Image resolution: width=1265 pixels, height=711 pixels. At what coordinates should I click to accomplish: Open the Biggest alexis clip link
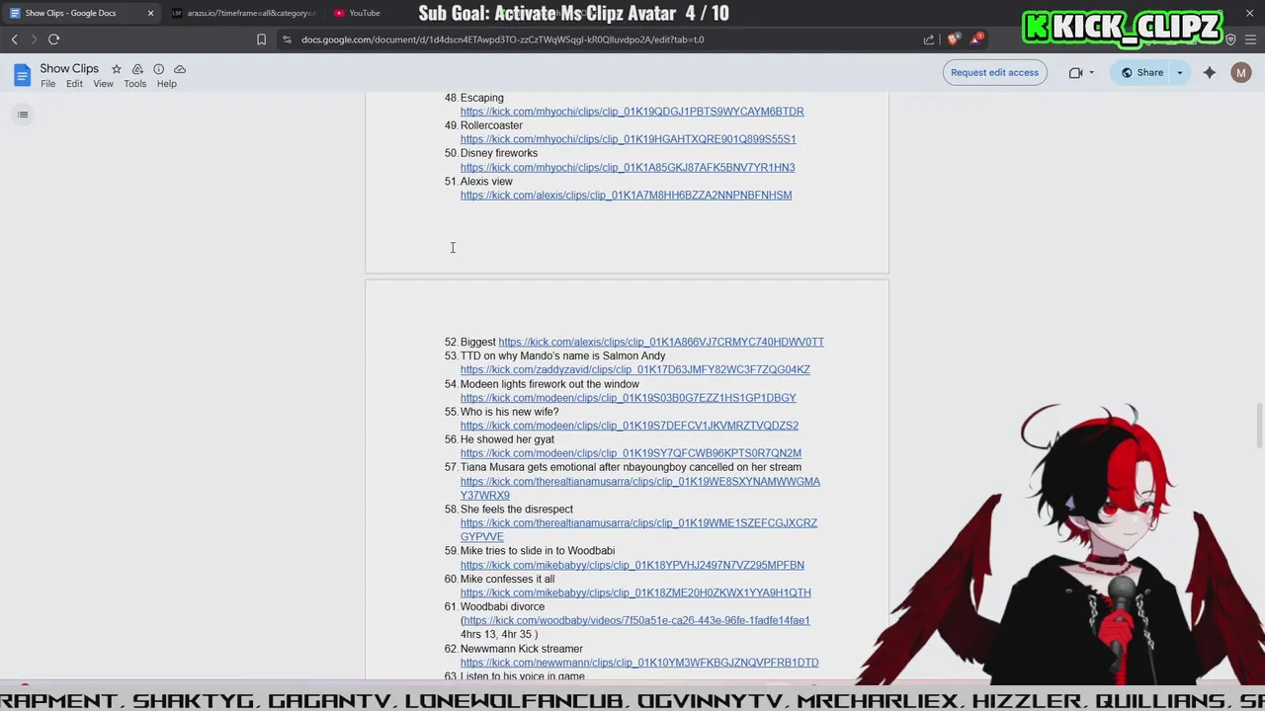point(661,342)
